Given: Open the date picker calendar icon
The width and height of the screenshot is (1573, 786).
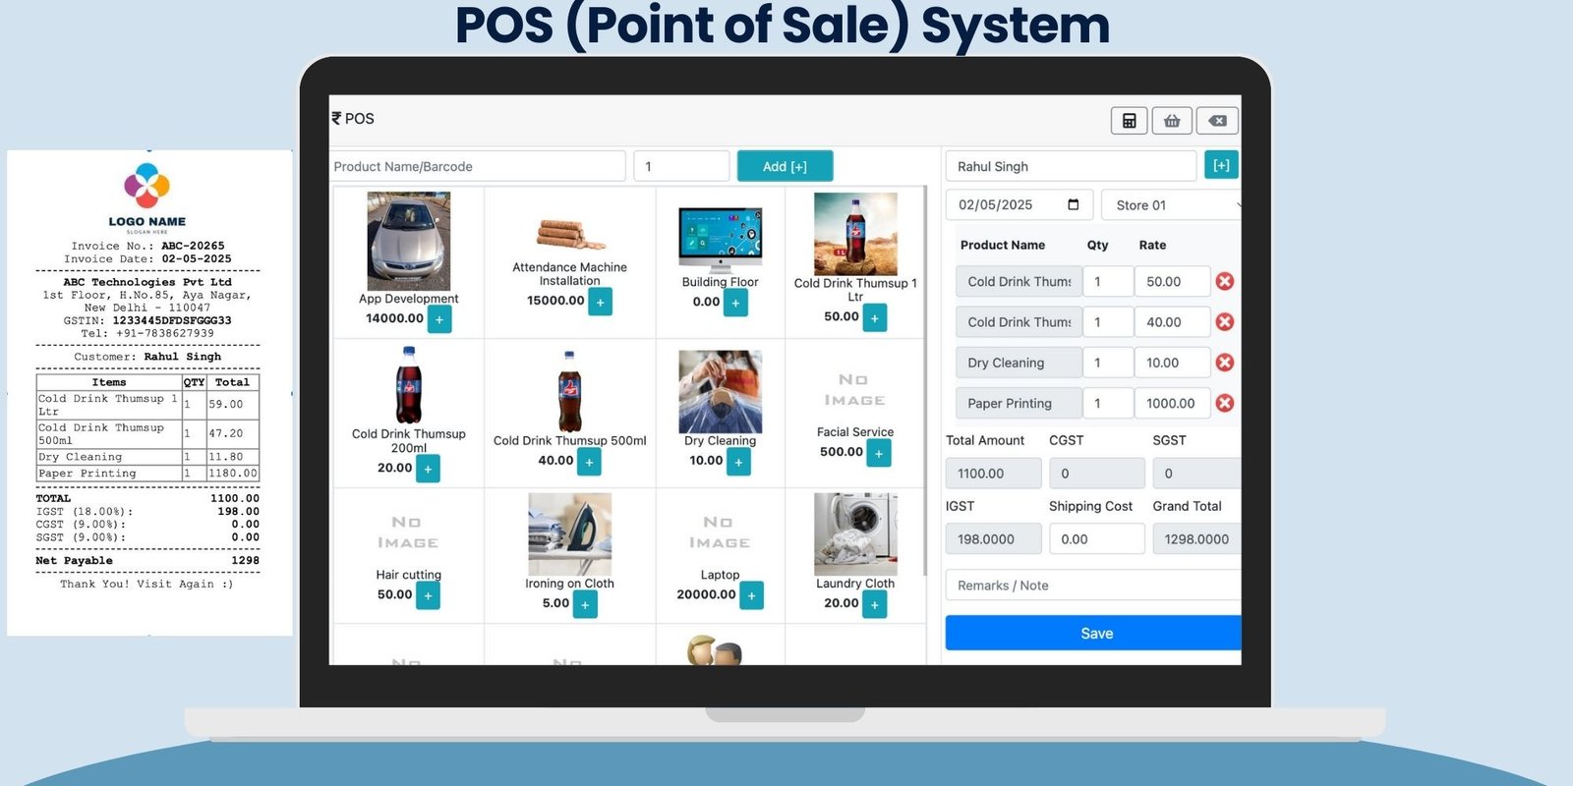Looking at the screenshot, I should click(x=1073, y=204).
